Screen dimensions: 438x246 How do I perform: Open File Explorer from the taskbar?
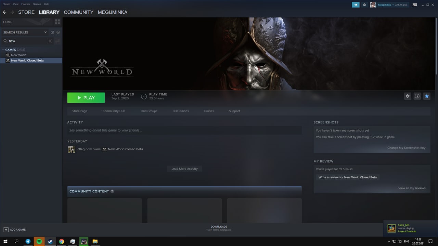pyautogui.click(x=95, y=241)
